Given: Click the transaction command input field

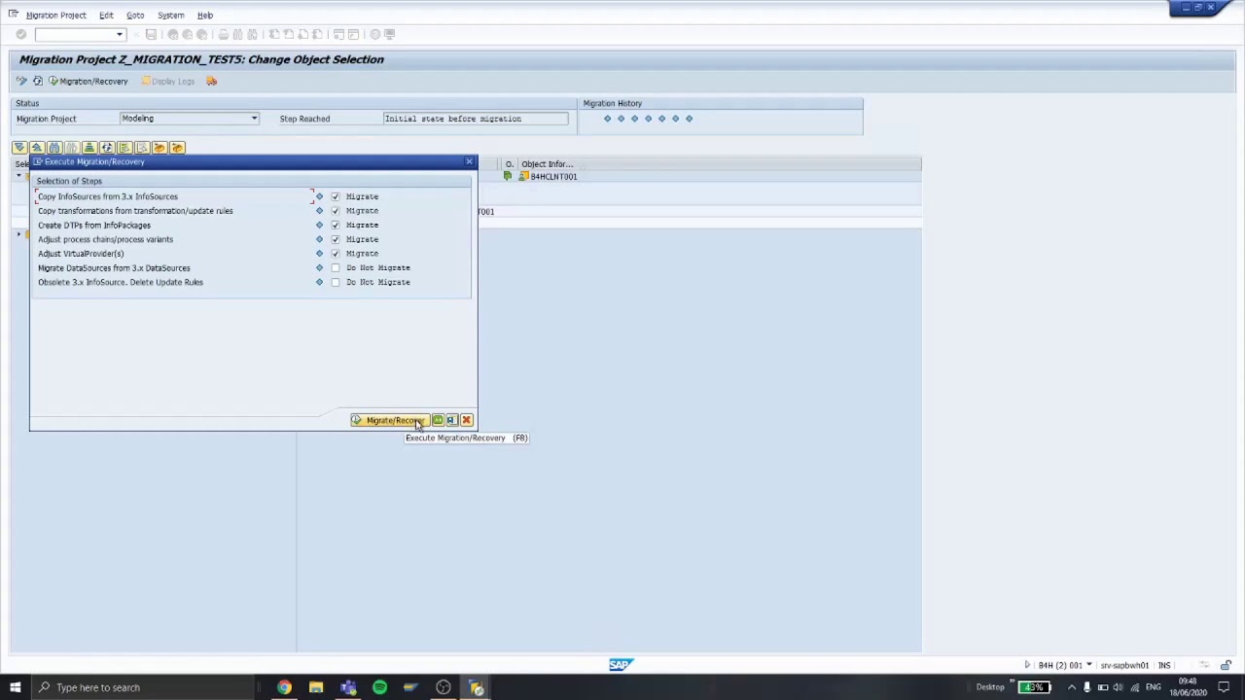Looking at the screenshot, I should (75, 34).
